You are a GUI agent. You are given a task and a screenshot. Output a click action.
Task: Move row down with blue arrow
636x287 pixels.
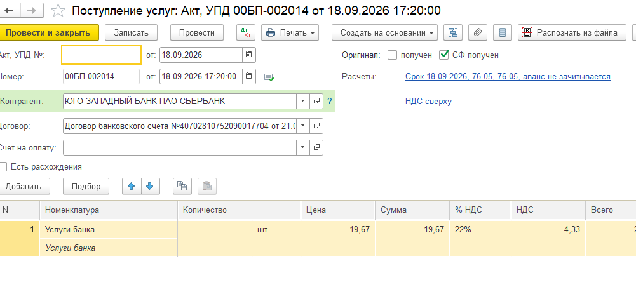150,186
